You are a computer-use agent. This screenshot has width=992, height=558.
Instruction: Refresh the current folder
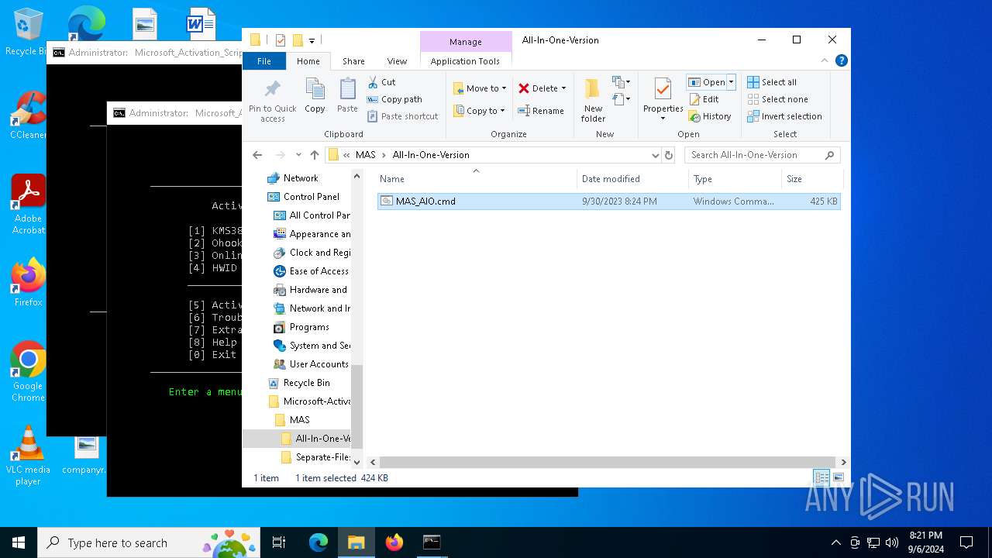click(x=669, y=155)
